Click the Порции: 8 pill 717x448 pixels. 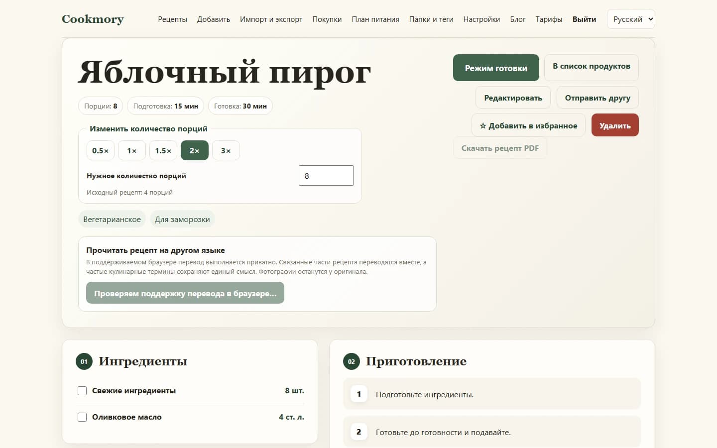[101, 106]
